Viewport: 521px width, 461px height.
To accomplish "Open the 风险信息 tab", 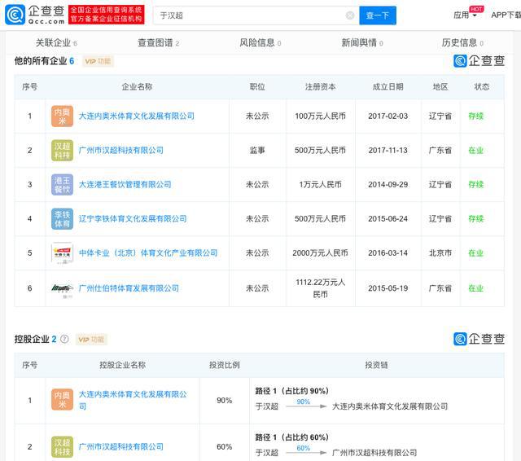I will tap(259, 42).
